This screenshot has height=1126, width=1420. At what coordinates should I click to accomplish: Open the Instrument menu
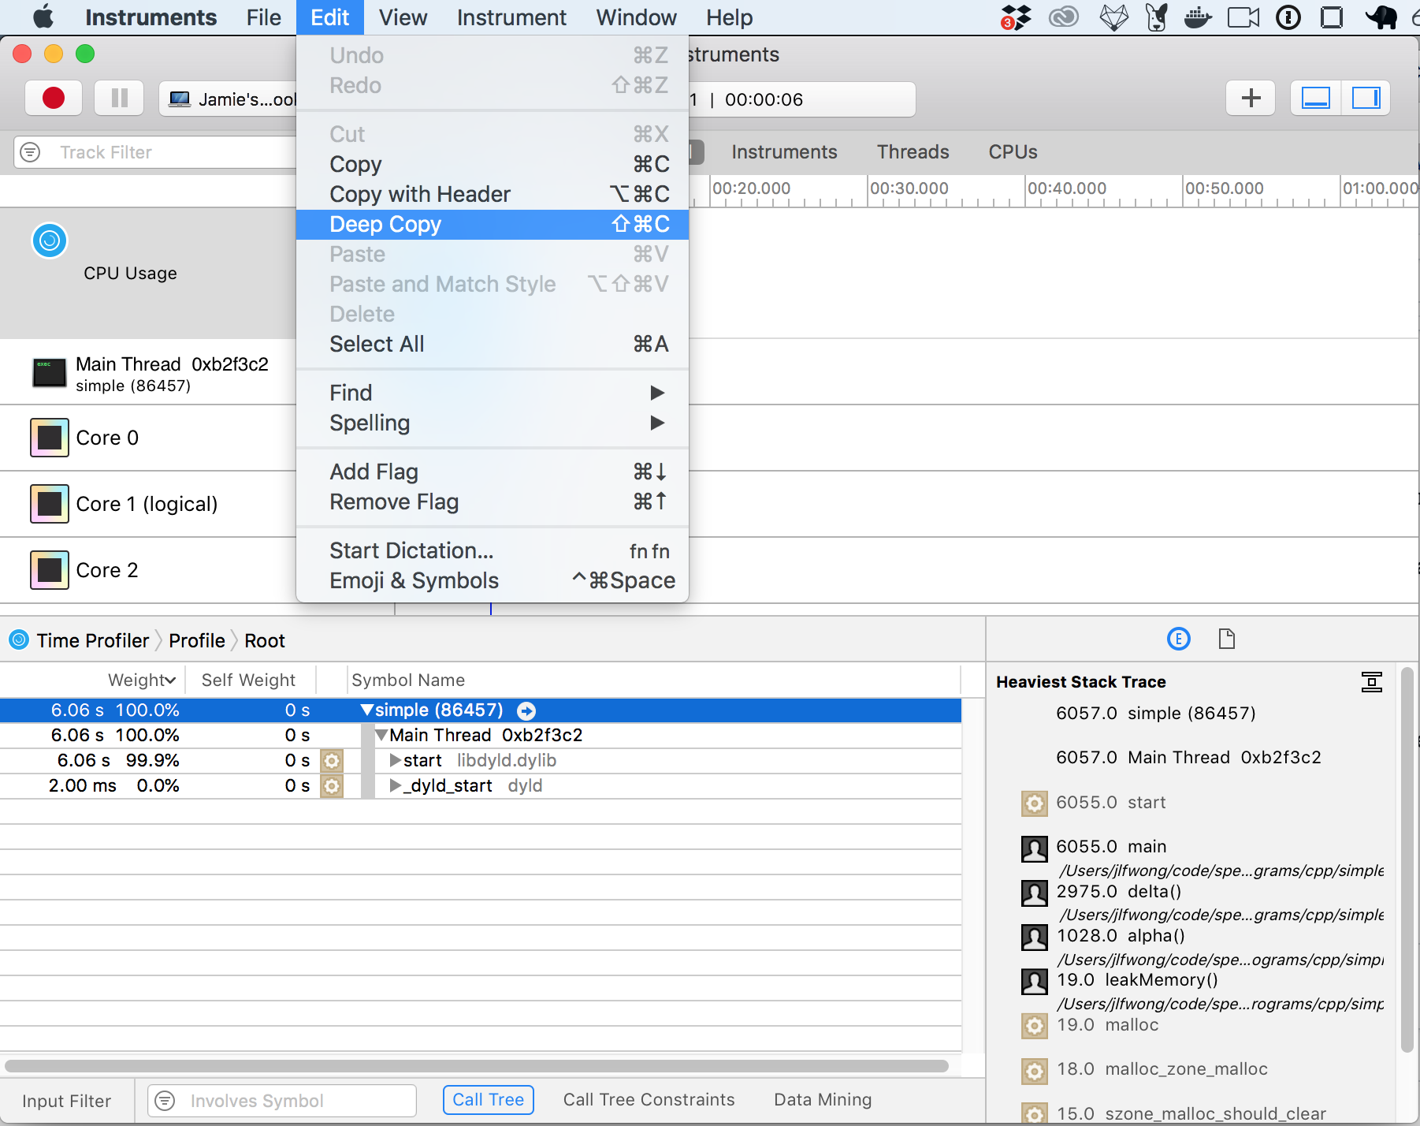(511, 17)
